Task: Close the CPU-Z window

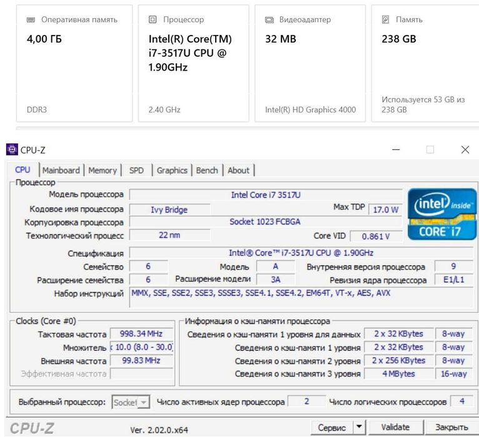Action: pyautogui.click(x=465, y=149)
